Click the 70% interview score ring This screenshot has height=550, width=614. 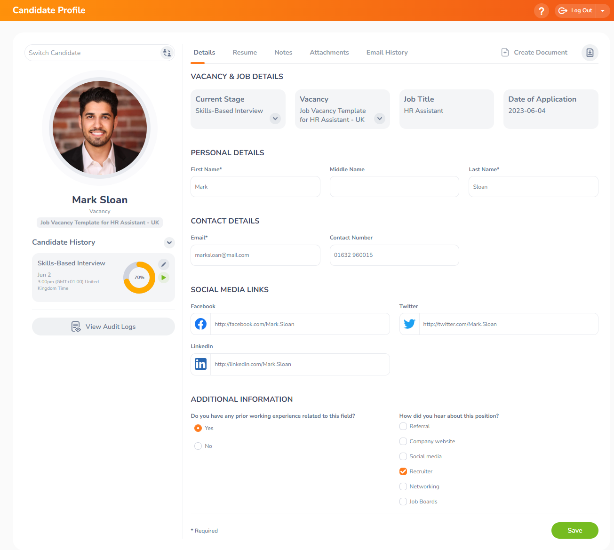139,277
